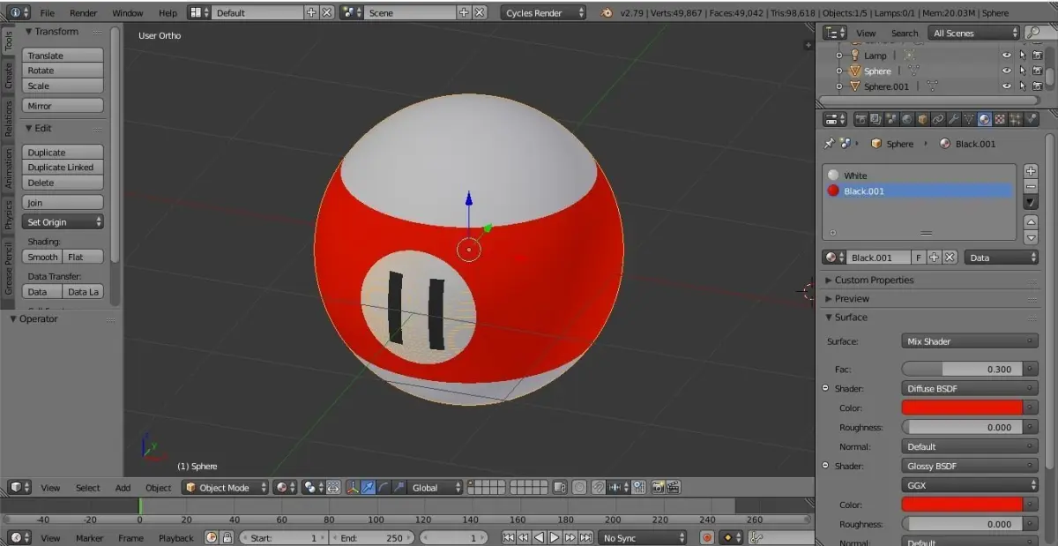Screen dimensions: 1058x546
Task: Click the Mirror button
Action: (63, 106)
